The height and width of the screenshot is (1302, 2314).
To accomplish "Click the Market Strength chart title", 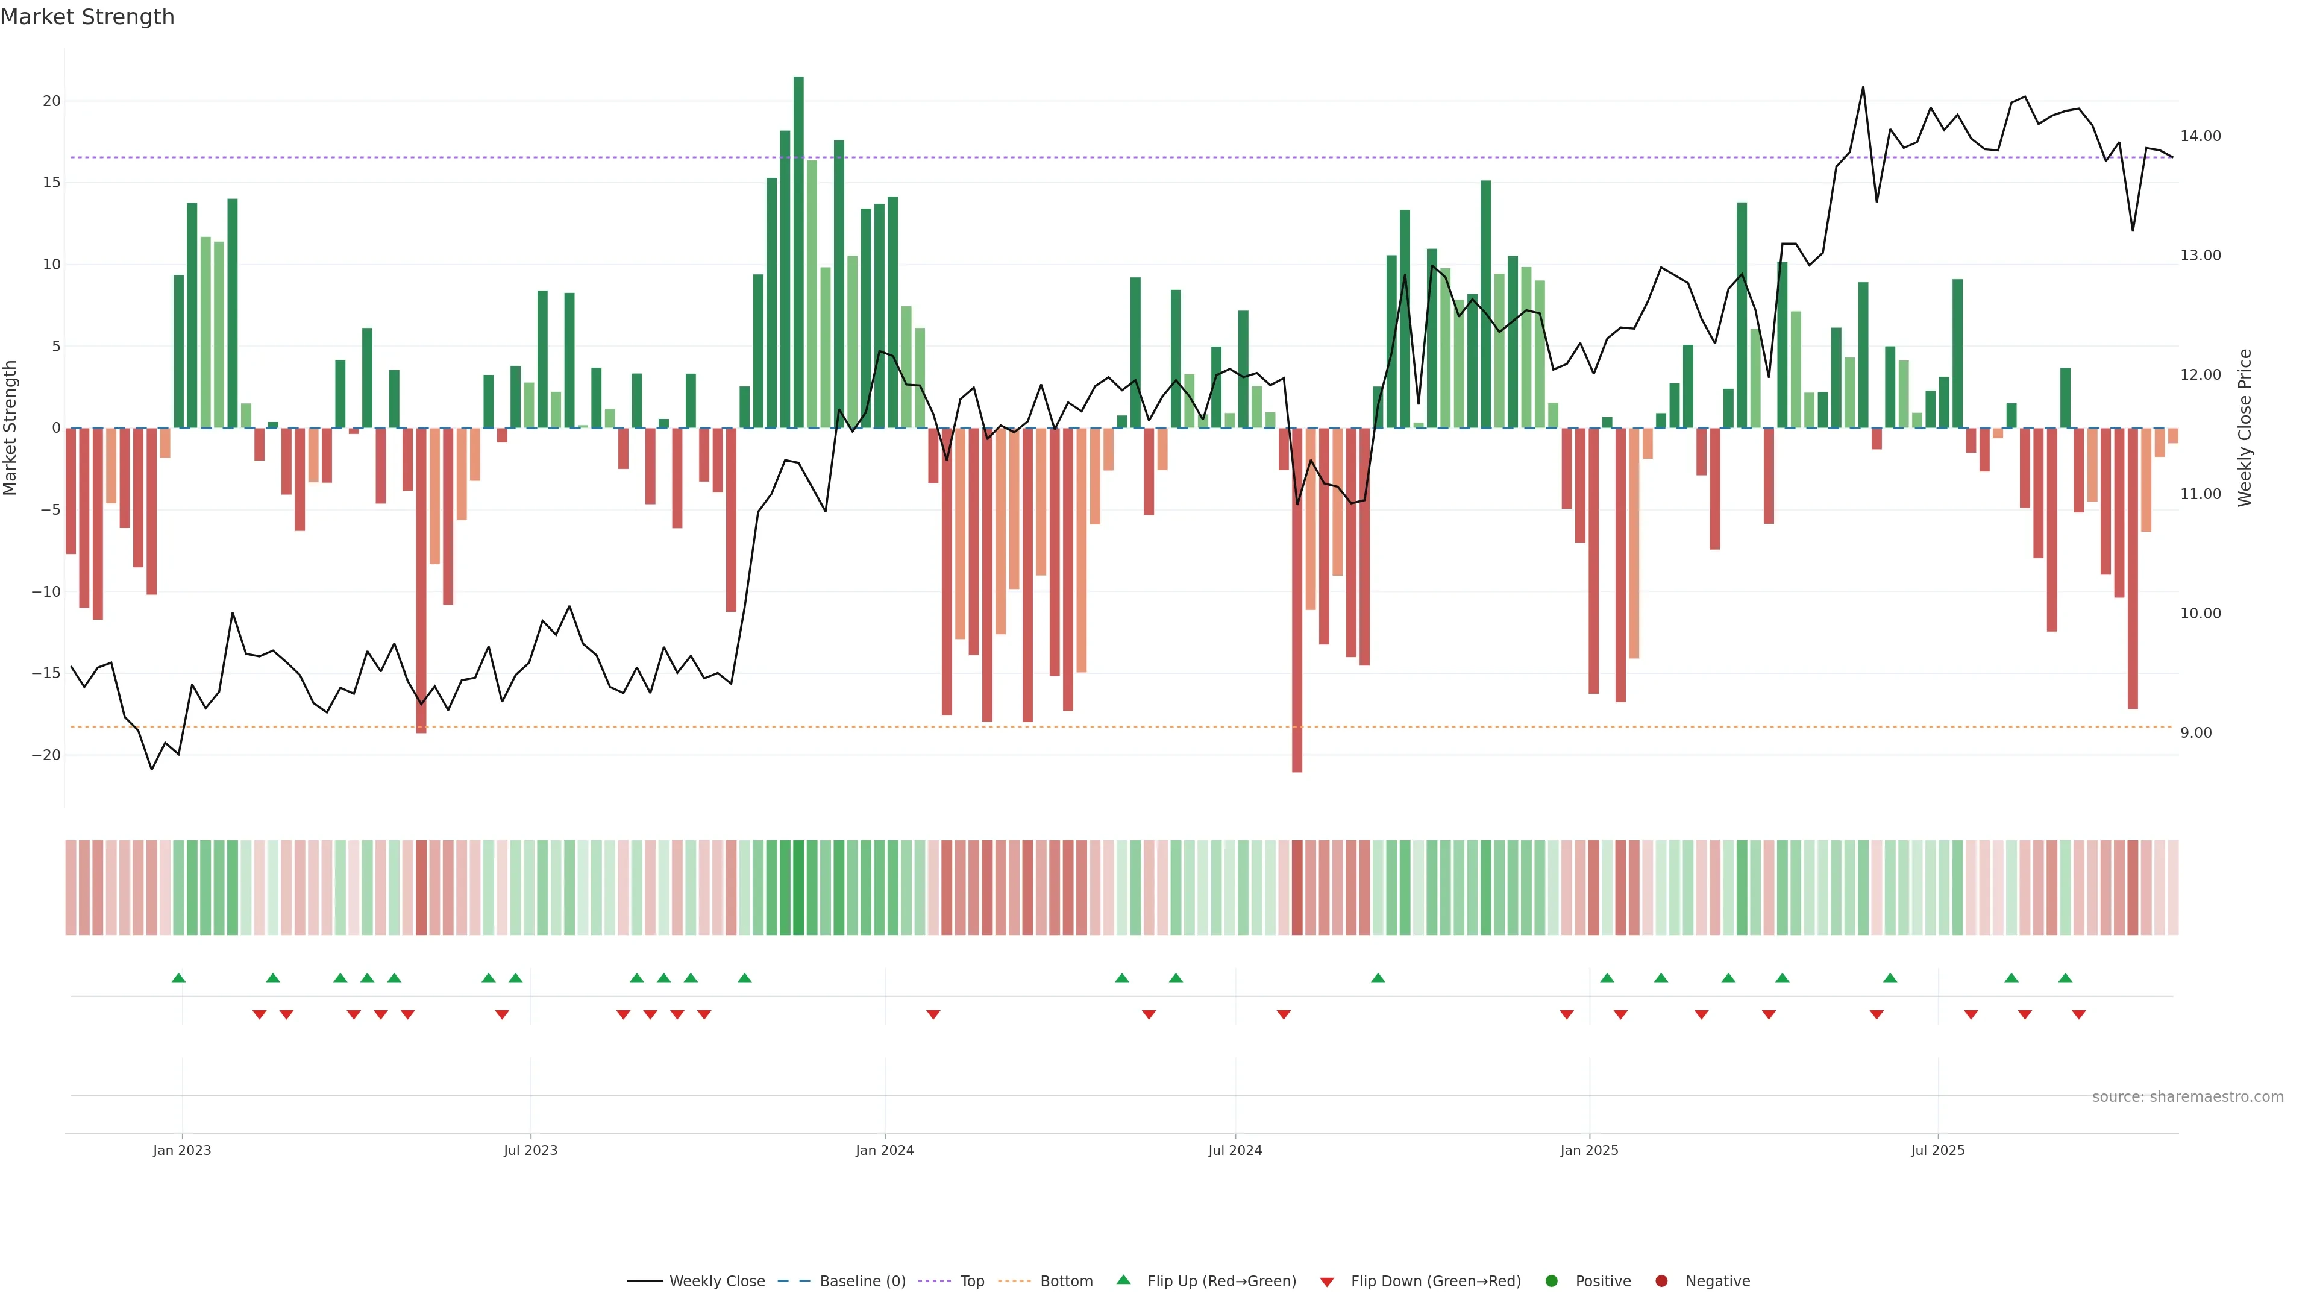I will pos(87,17).
